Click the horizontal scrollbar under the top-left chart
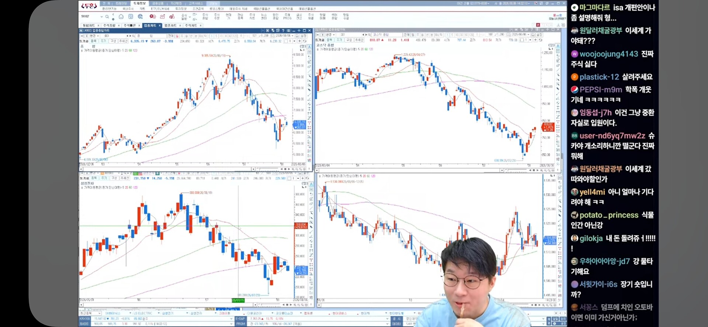708x327 pixels. pyautogui.click(x=168, y=169)
